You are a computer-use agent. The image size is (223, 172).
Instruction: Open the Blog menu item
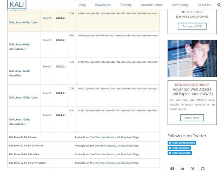(x=83, y=5)
